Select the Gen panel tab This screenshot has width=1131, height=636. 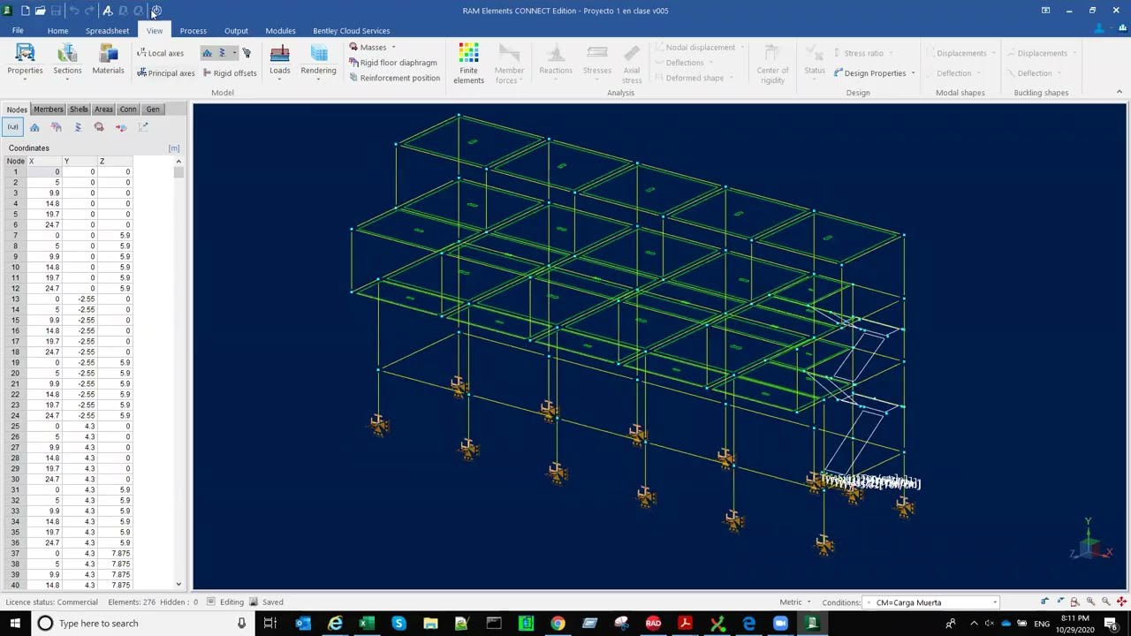tap(153, 110)
